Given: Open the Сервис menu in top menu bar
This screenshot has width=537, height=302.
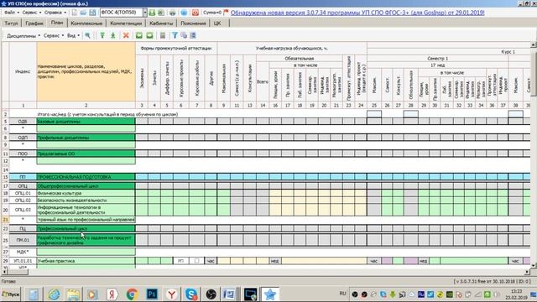Looking at the screenshot, I should click(x=32, y=13).
